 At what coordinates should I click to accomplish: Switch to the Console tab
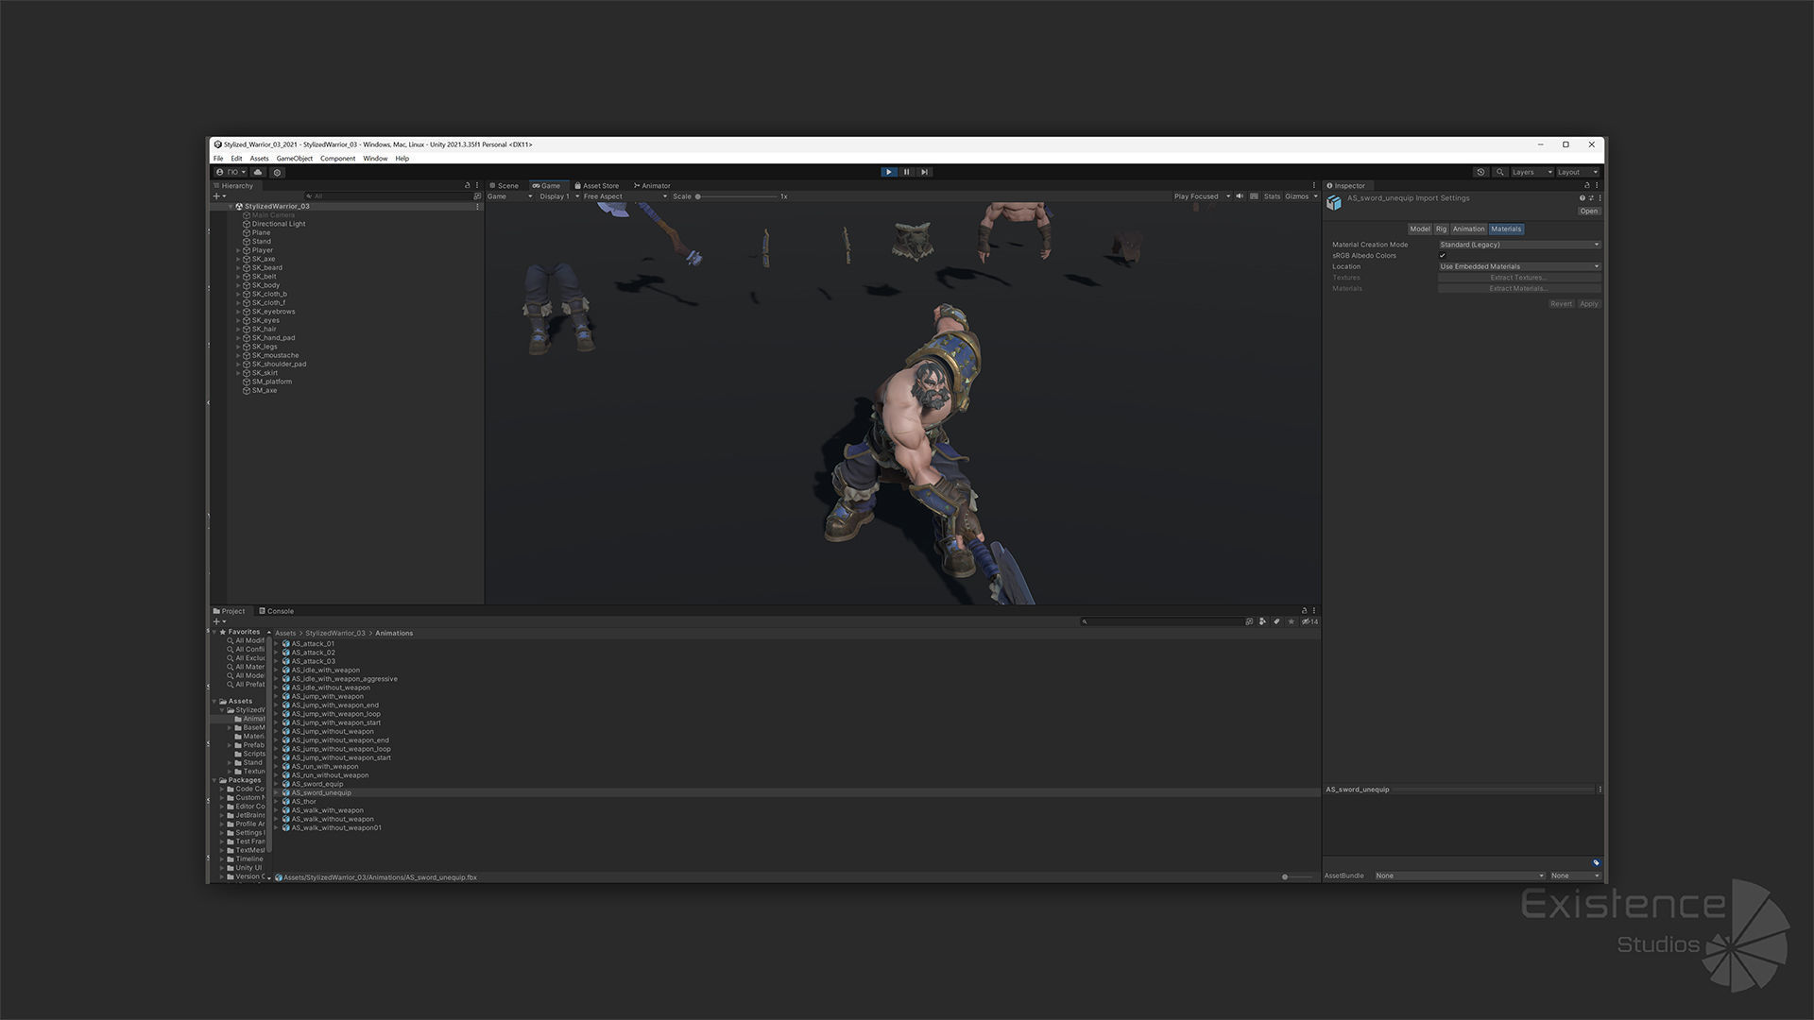pyautogui.click(x=277, y=611)
